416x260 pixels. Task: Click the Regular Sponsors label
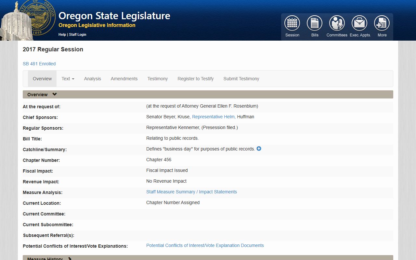[43, 128]
